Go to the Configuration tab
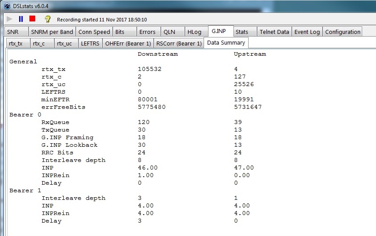Viewport: 376px width, 236px height. pyautogui.click(x=343, y=32)
